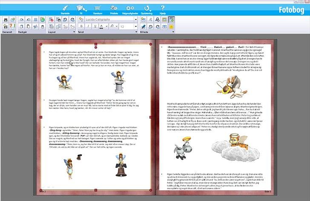Select the angel reading book image
Screen dimensions: 310x201
(x=64, y=82)
